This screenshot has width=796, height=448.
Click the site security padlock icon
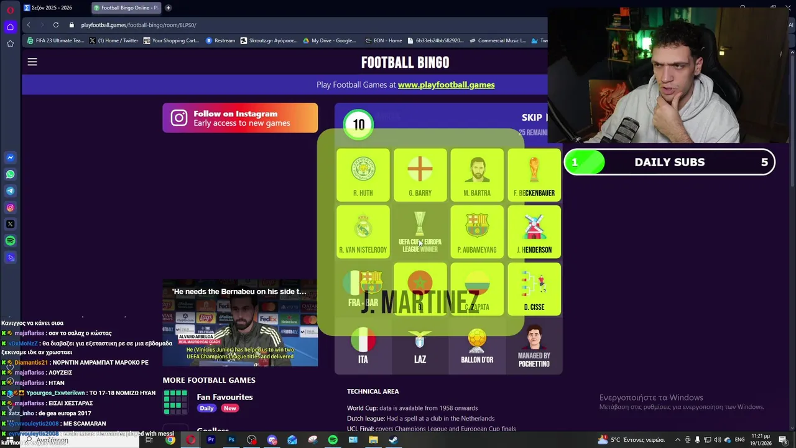(72, 25)
